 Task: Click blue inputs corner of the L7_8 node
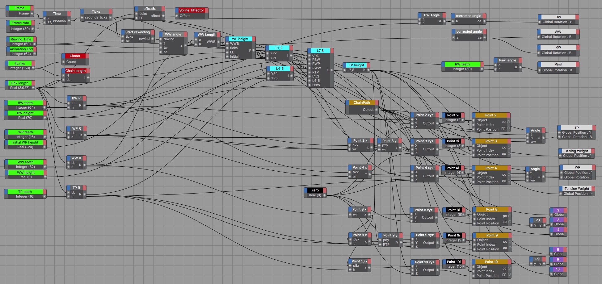pos(309,51)
